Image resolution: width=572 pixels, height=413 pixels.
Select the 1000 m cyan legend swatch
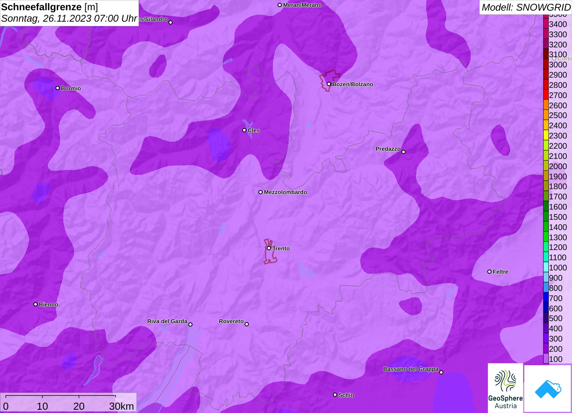pyautogui.click(x=546, y=267)
